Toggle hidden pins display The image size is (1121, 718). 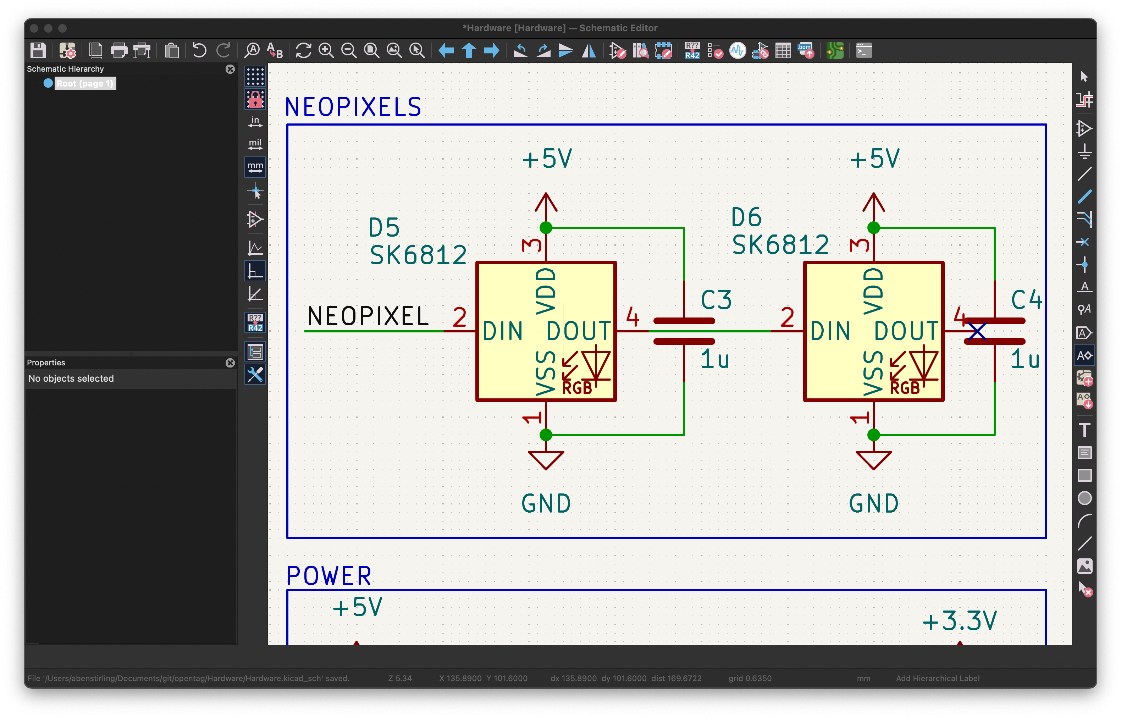coord(255,219)
